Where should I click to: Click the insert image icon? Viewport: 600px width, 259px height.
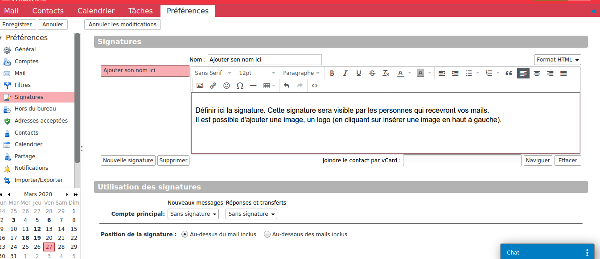(x=200, y=86)
